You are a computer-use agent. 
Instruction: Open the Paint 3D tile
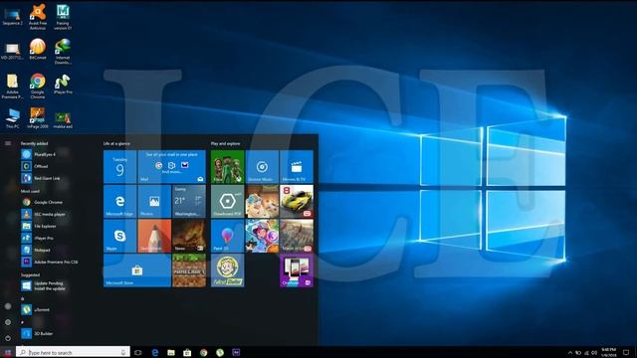pyautogui.click(x=227, y=236)
